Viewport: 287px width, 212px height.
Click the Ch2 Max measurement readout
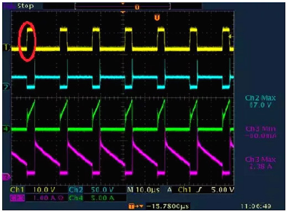coord(260,102)
